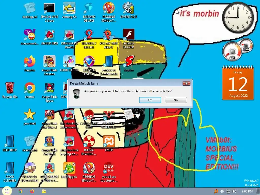Viewport: 260px width, 195px height.
Task: Select the chome Chrome desktop icon
Action: tap(29, 90)
